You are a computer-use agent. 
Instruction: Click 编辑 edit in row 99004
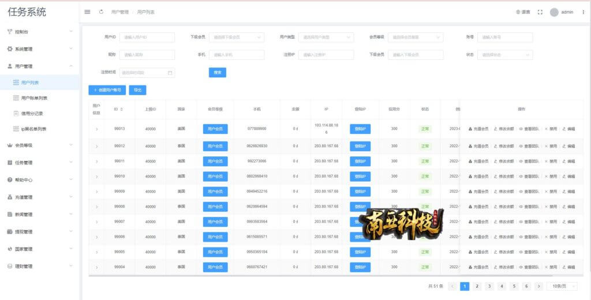(568, 267)
